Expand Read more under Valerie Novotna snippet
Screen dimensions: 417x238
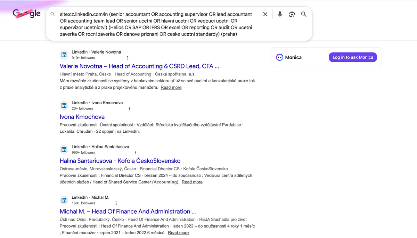pyautogui.click(x=171, y=88)
